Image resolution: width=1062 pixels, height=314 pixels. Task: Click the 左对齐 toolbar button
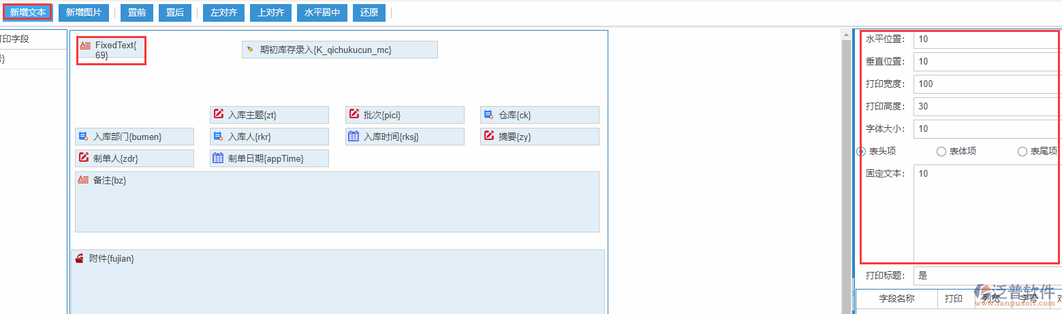223,12
